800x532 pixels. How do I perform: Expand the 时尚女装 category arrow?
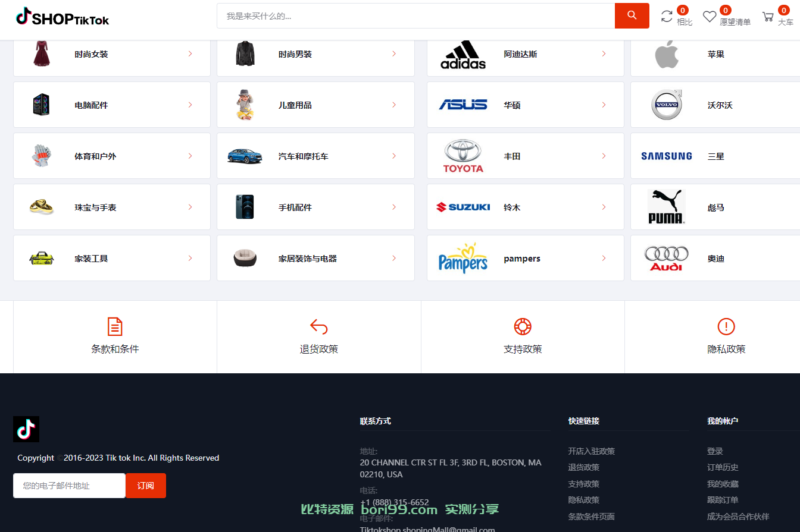(x=190, y=53)
